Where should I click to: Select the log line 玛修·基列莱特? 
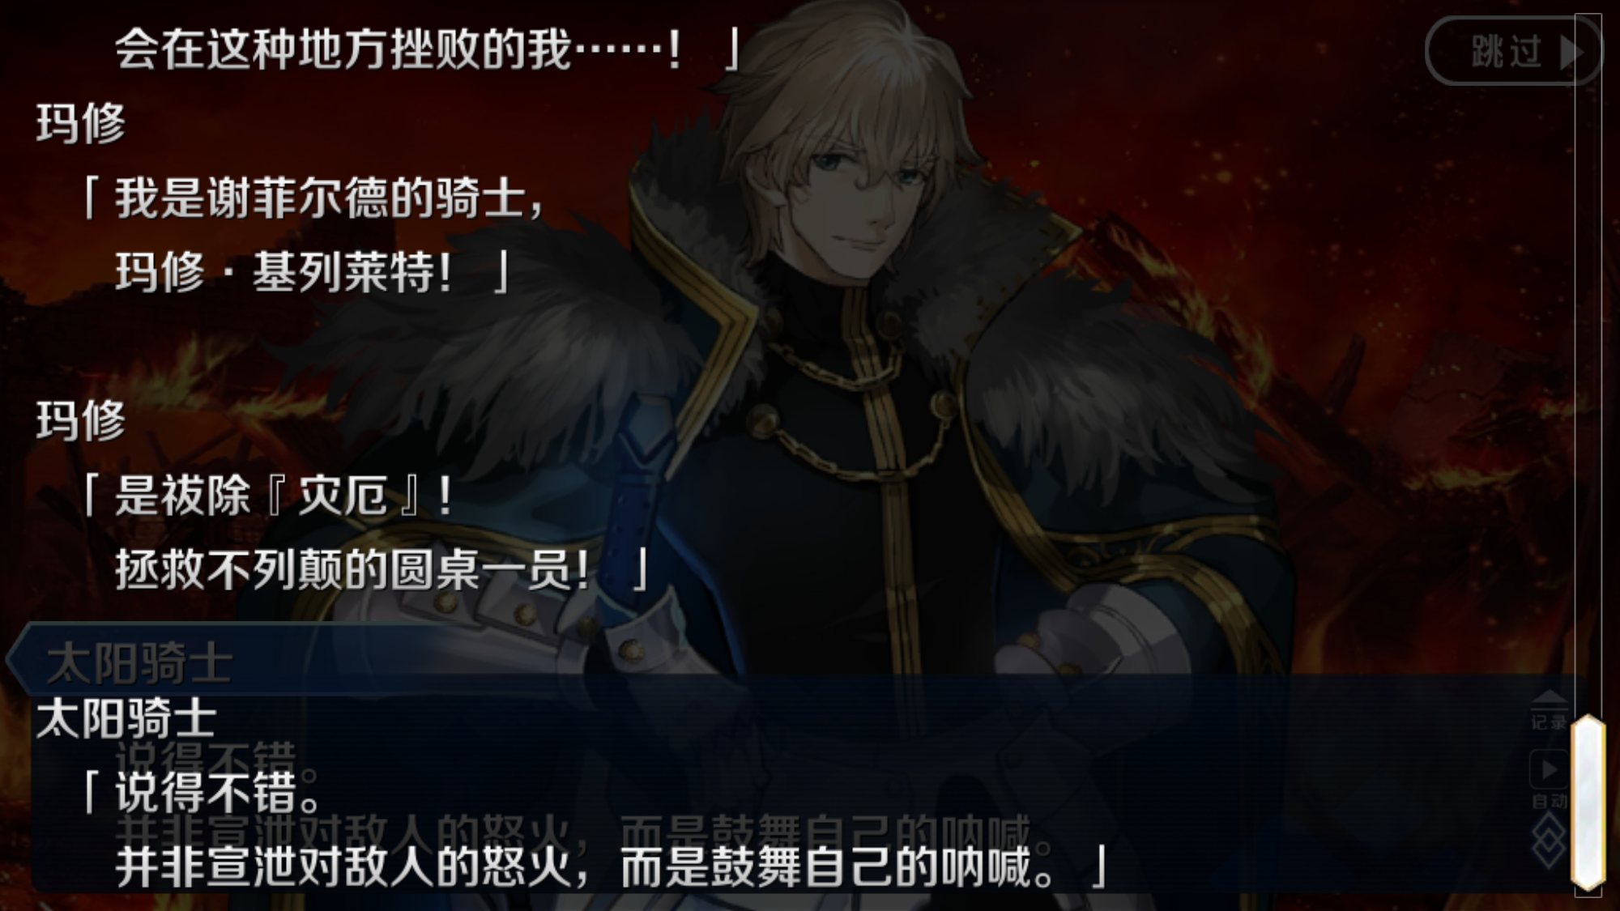[312, 271]
